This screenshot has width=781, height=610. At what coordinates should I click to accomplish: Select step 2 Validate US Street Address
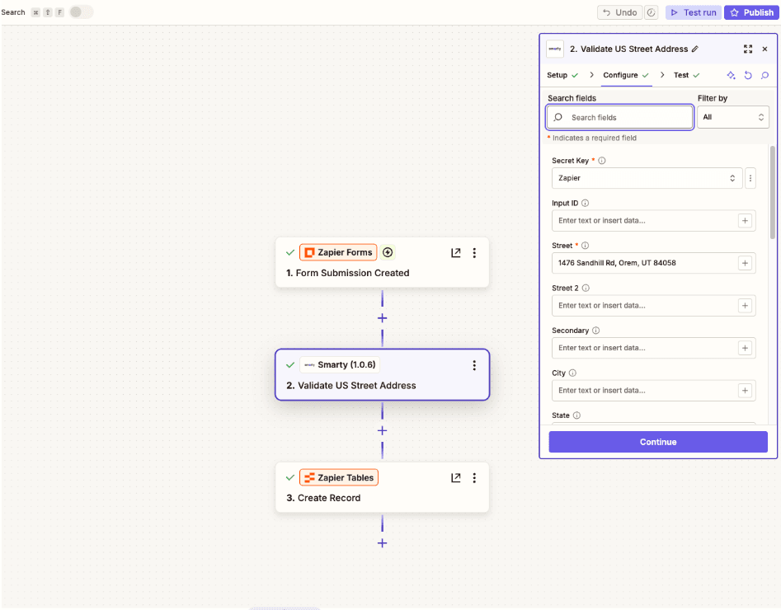pos(382,375)
